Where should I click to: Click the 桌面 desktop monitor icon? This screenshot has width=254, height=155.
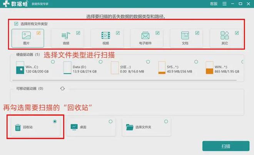point(74,127)
